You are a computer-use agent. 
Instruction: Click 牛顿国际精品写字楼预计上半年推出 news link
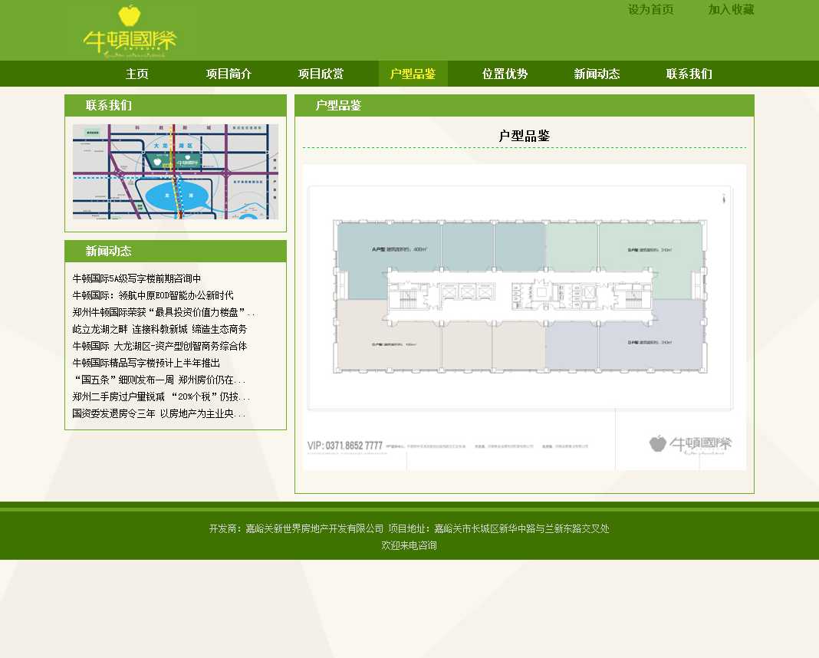(146, 363)
